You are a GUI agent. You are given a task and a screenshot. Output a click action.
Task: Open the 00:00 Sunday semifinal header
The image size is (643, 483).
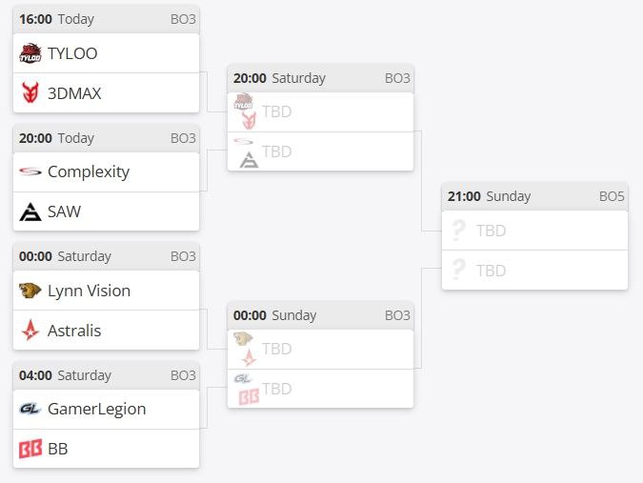pyautogui.click(x=320, y=315)
